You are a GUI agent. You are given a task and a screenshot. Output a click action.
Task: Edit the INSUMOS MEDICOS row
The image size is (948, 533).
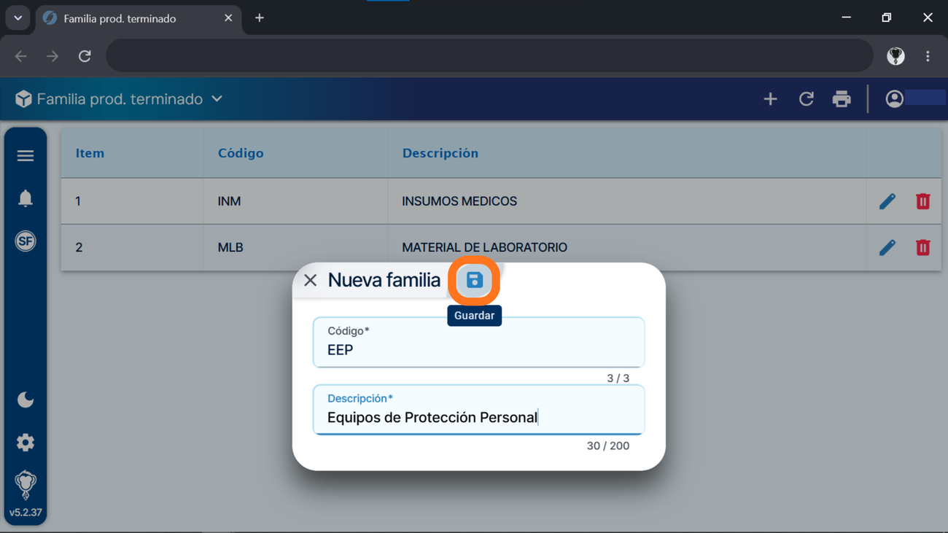[x=887, y=201]
